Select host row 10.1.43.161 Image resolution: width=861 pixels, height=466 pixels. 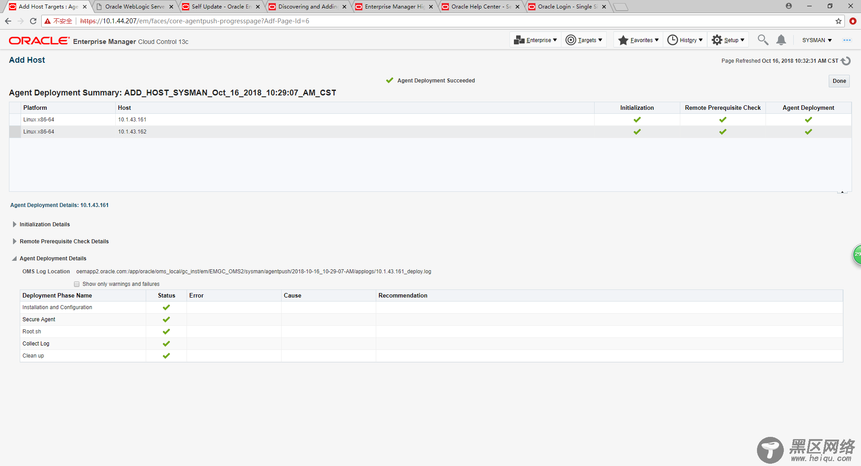430,120
